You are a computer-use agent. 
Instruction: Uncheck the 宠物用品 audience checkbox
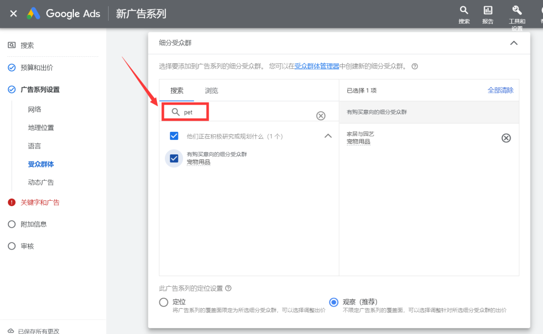tap(173, 157)
